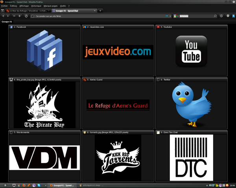The height and width of the screenshot is (188, 236).
Task: Switch to articleperso1.bmp taskbar button
Action: pos(92,185)
